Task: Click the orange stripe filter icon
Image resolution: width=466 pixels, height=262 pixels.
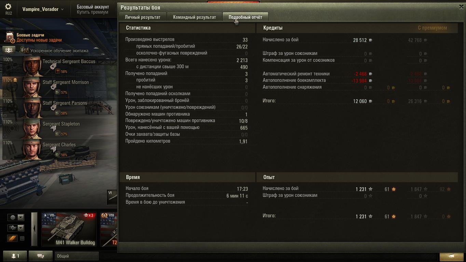Action: 12,238
